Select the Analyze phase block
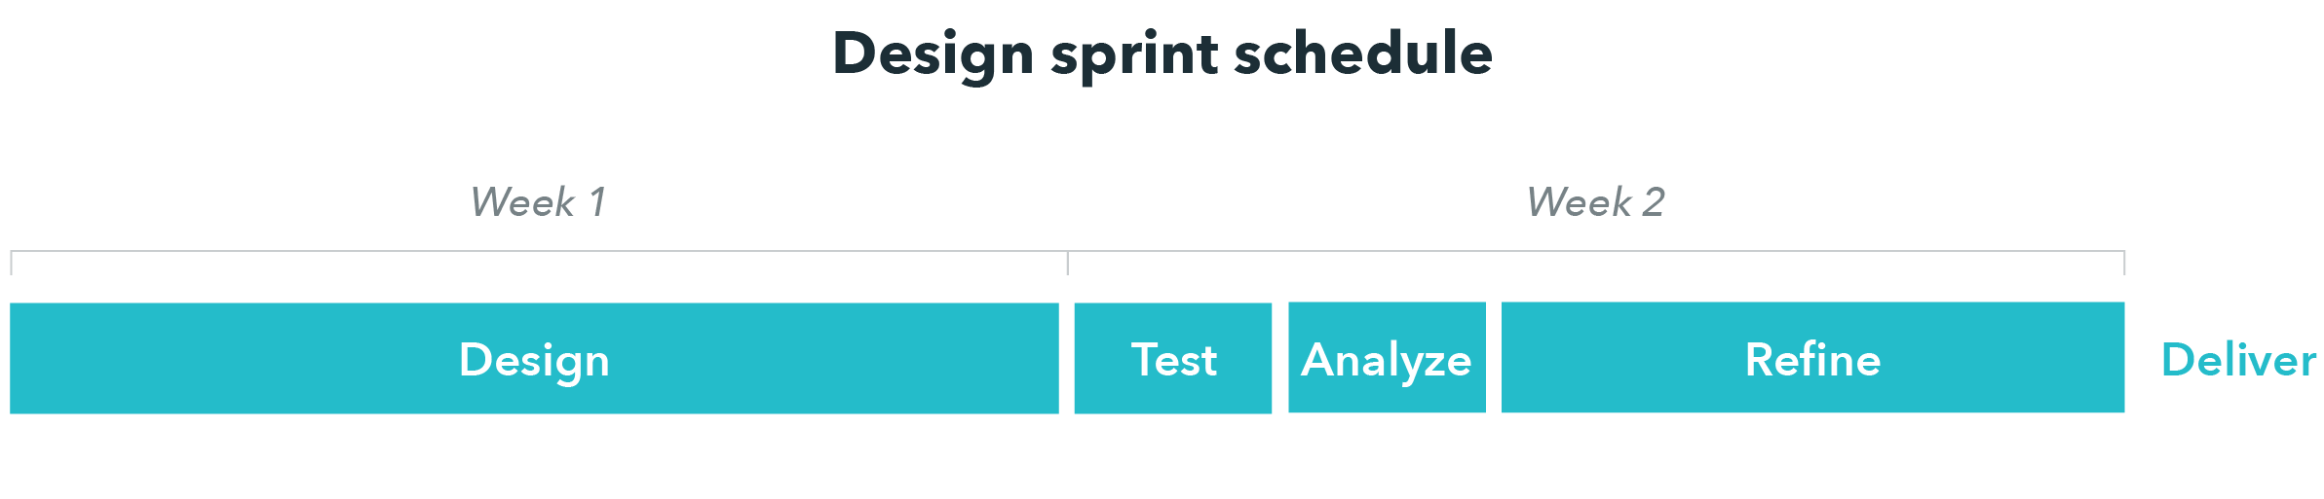The image size is (2324, 499). 1388,357
